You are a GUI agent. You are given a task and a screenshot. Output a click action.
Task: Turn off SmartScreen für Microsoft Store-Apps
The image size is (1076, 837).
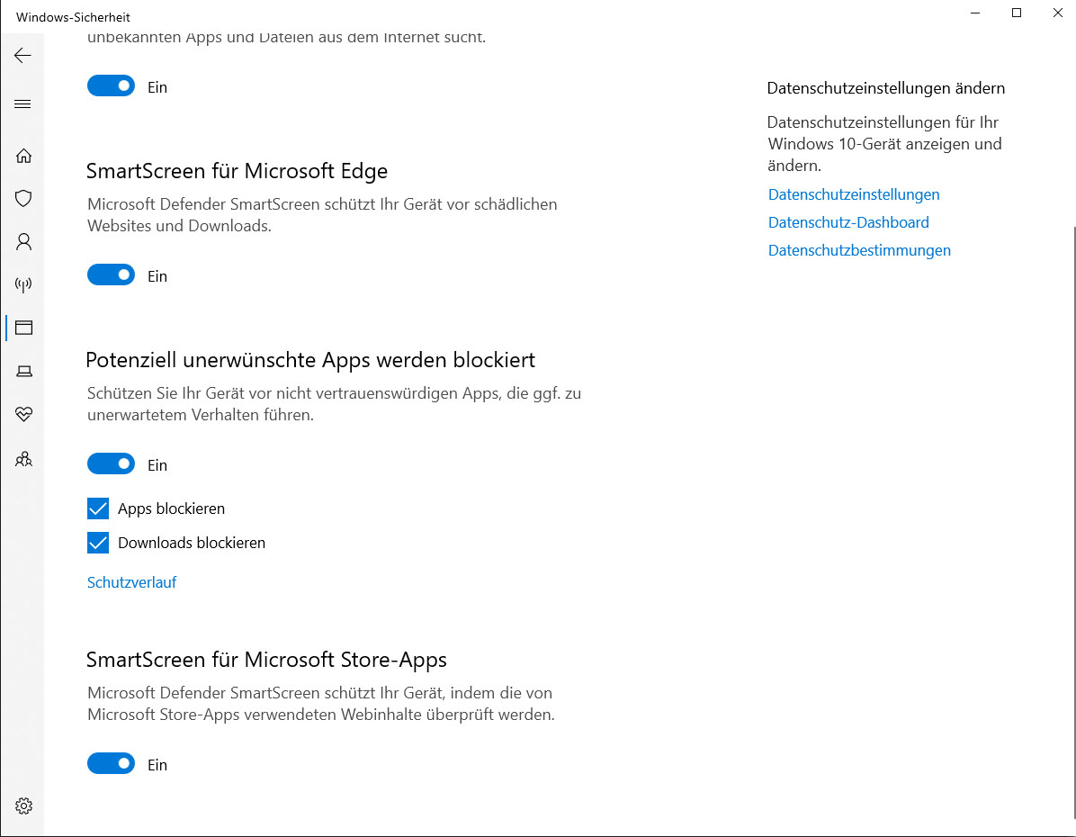point(111,763)
